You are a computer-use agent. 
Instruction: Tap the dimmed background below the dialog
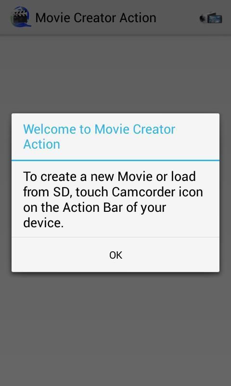click(115, 329)
